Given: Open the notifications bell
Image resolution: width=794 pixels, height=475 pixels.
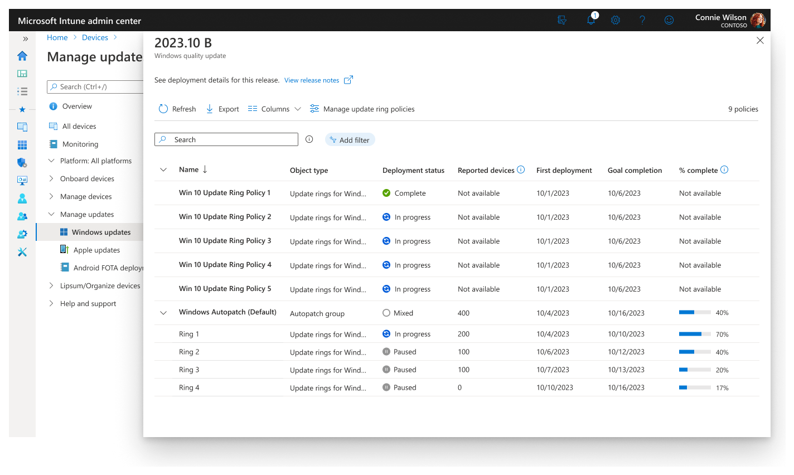Looking at the screenshot, I should (x=591, y=20).
